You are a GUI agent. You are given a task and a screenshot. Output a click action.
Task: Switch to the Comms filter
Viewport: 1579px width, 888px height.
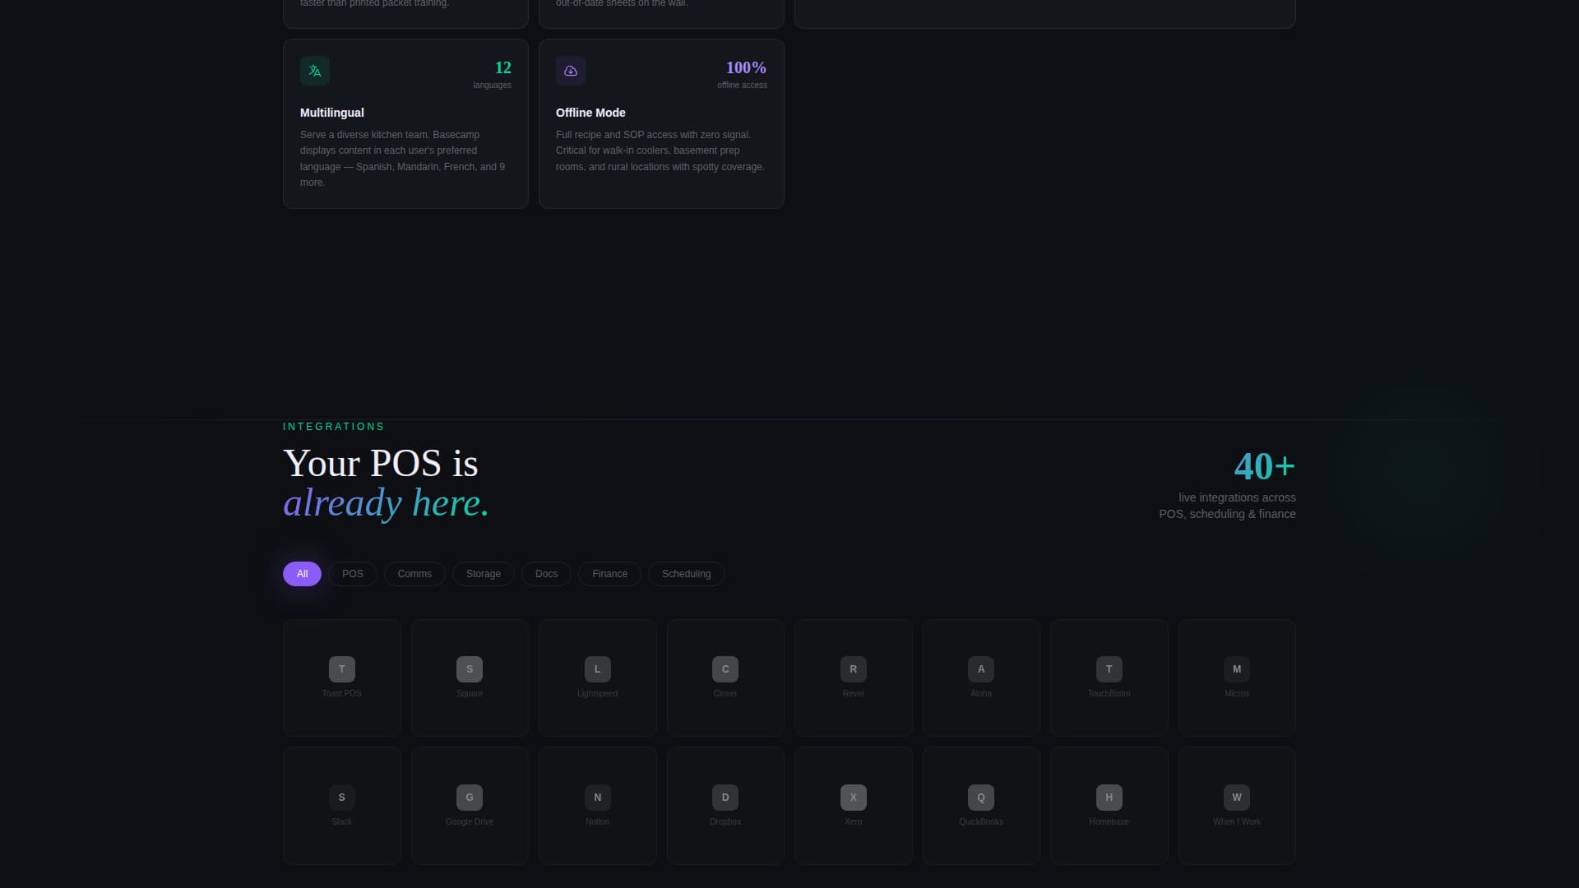[x=414, y=574]
